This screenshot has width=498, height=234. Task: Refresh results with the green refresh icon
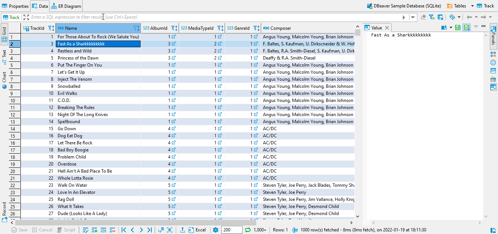pyautogui.click(x=248, y=230)
